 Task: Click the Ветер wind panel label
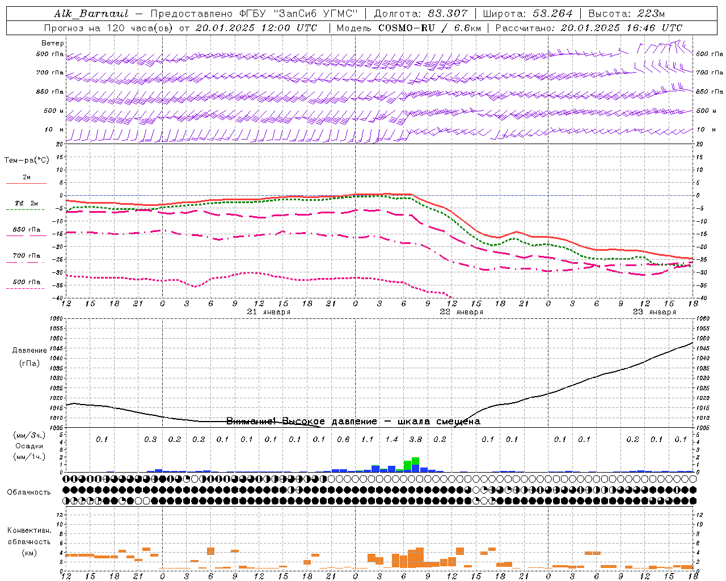[53, 43]
